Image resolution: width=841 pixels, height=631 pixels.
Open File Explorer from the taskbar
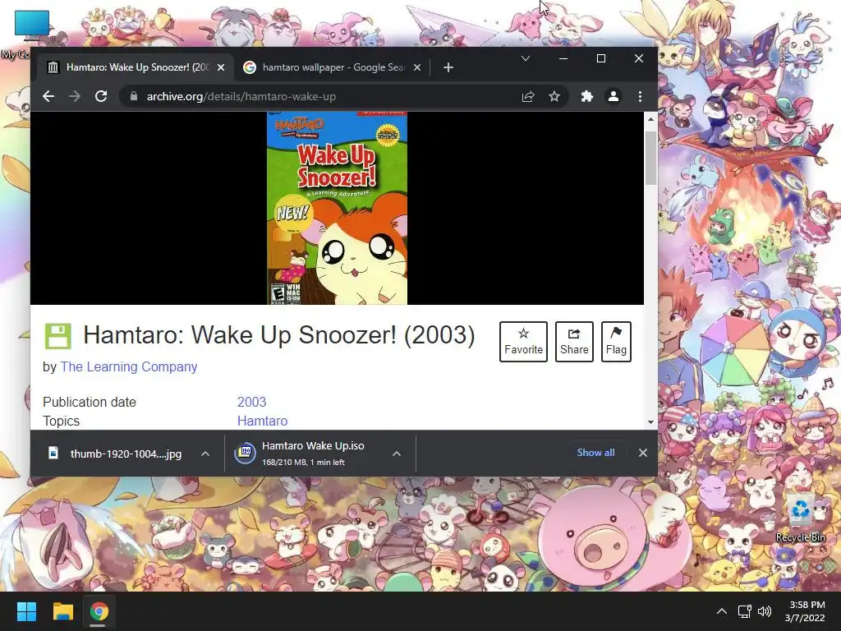coord(62,611)
